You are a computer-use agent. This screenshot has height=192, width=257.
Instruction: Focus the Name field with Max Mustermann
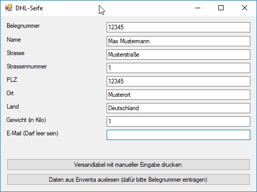[178, 41]
